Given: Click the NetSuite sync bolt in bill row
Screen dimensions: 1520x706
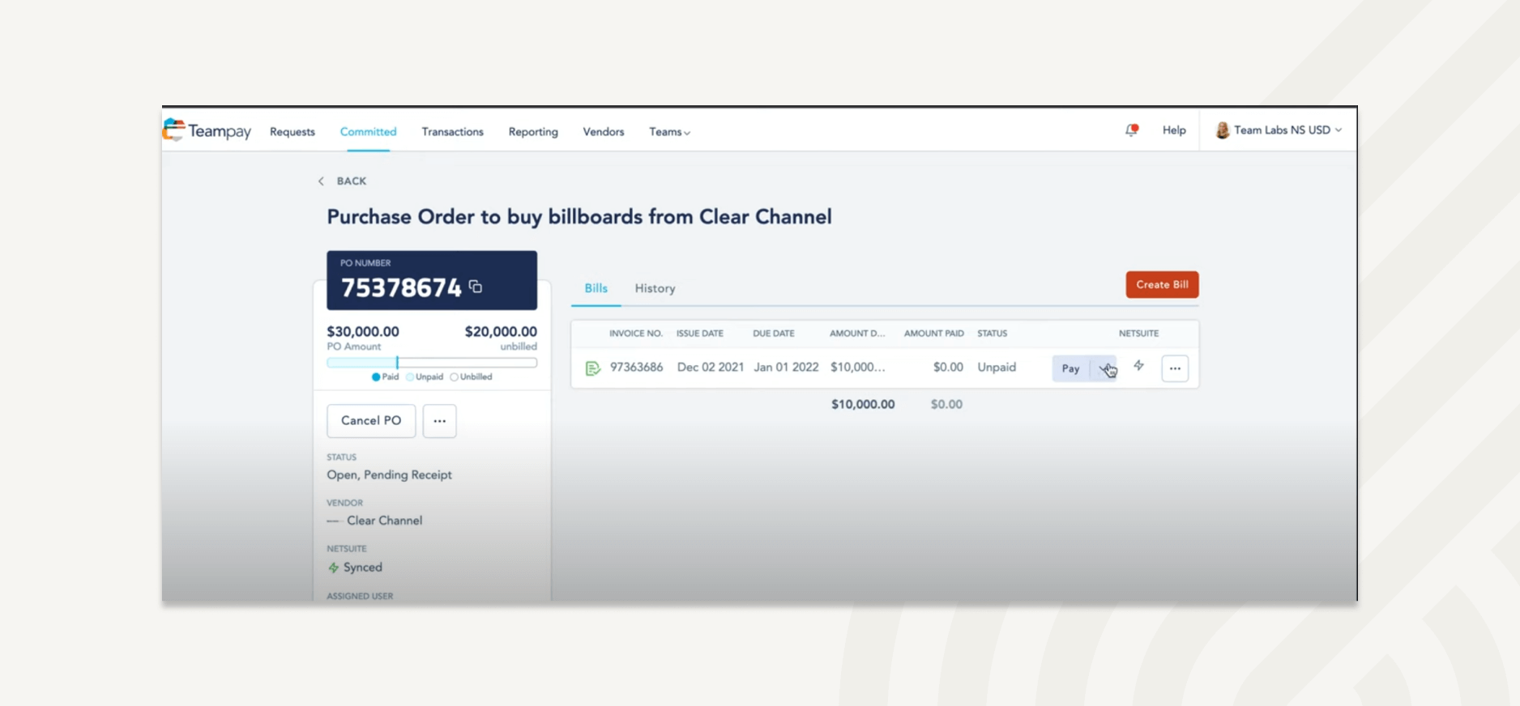Looking at the screenshot, I should click(1138, 366).
